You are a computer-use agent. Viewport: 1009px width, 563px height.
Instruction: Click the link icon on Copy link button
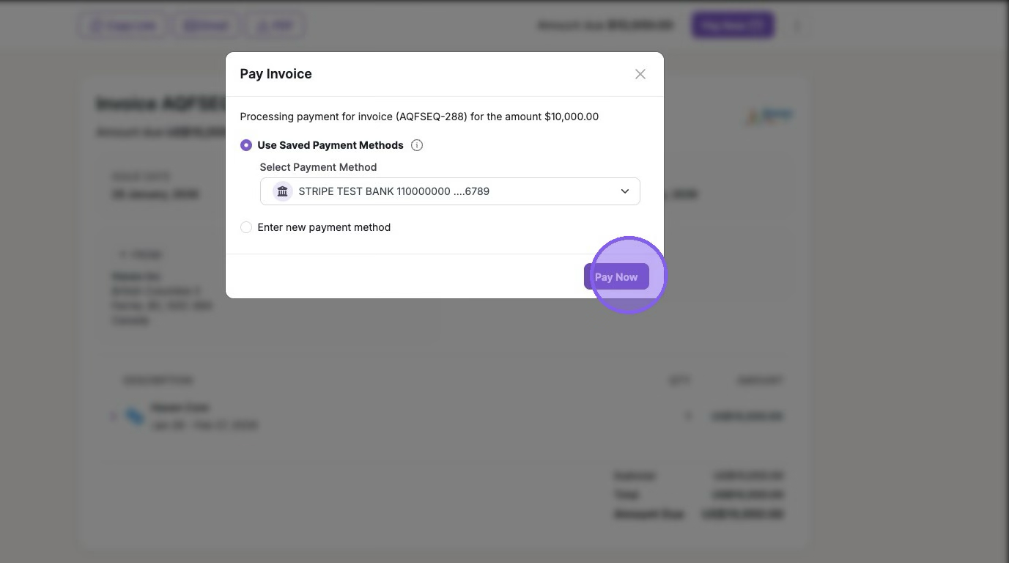point(97,26)
